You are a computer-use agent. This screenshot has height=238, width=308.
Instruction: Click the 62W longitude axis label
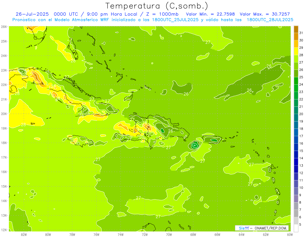(x=266, y=234)
